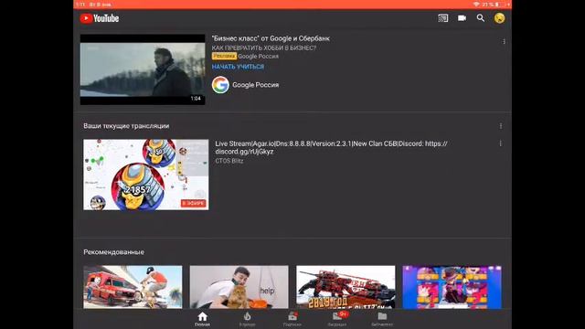Tap the camera record video icon

pos(462,18)
